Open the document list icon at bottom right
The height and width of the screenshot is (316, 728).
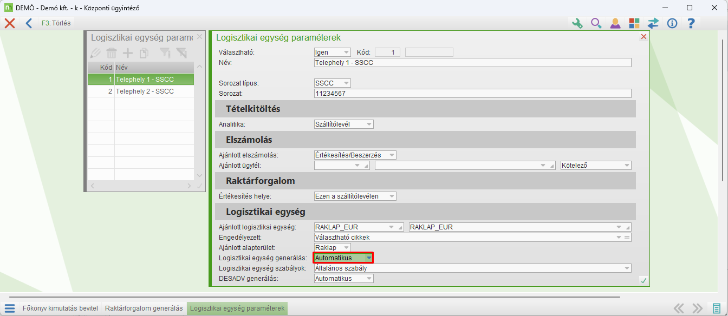[x=717, y=308]
